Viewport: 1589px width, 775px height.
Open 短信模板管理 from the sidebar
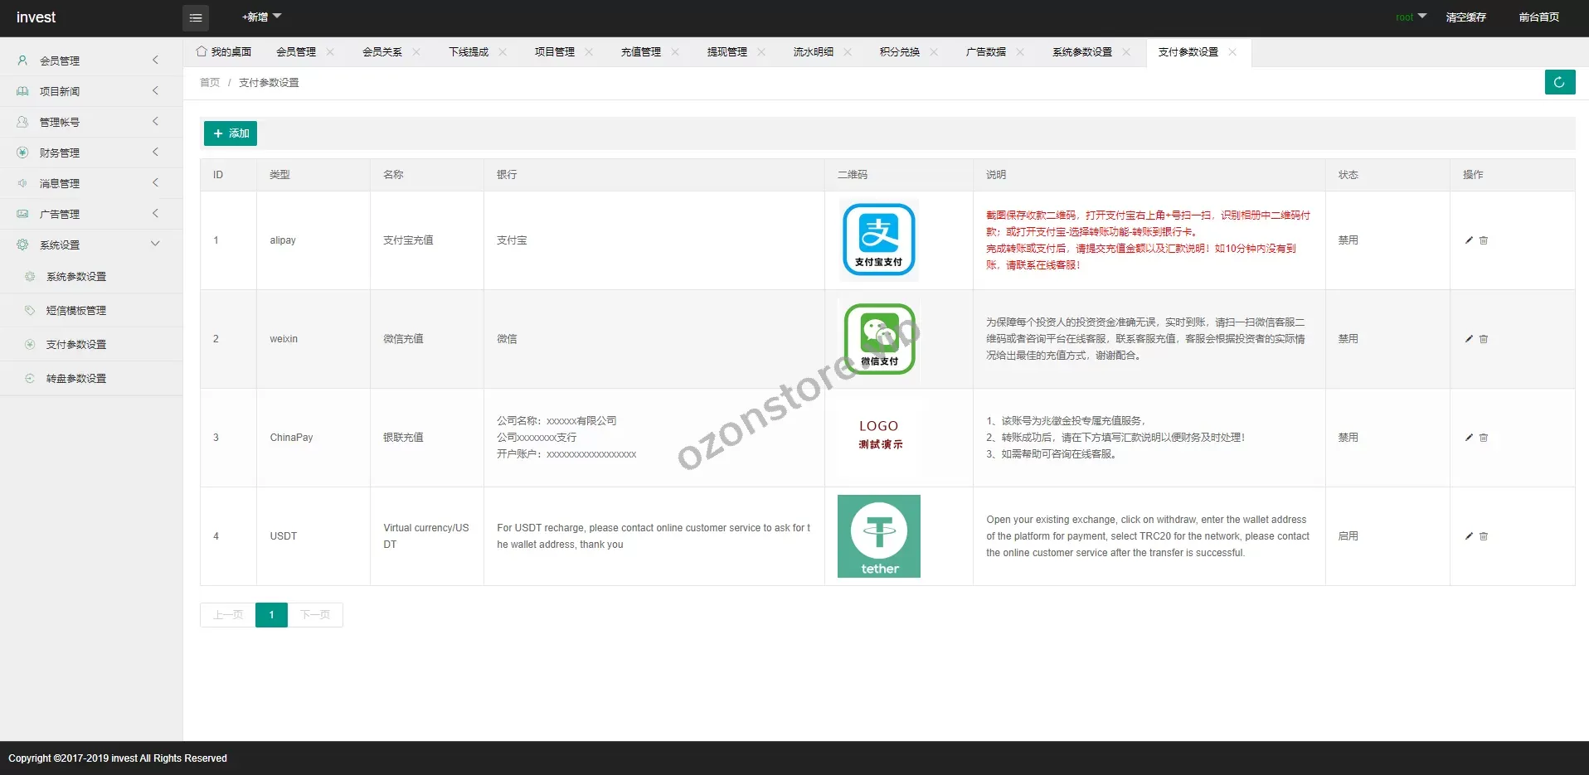(77, 310)
